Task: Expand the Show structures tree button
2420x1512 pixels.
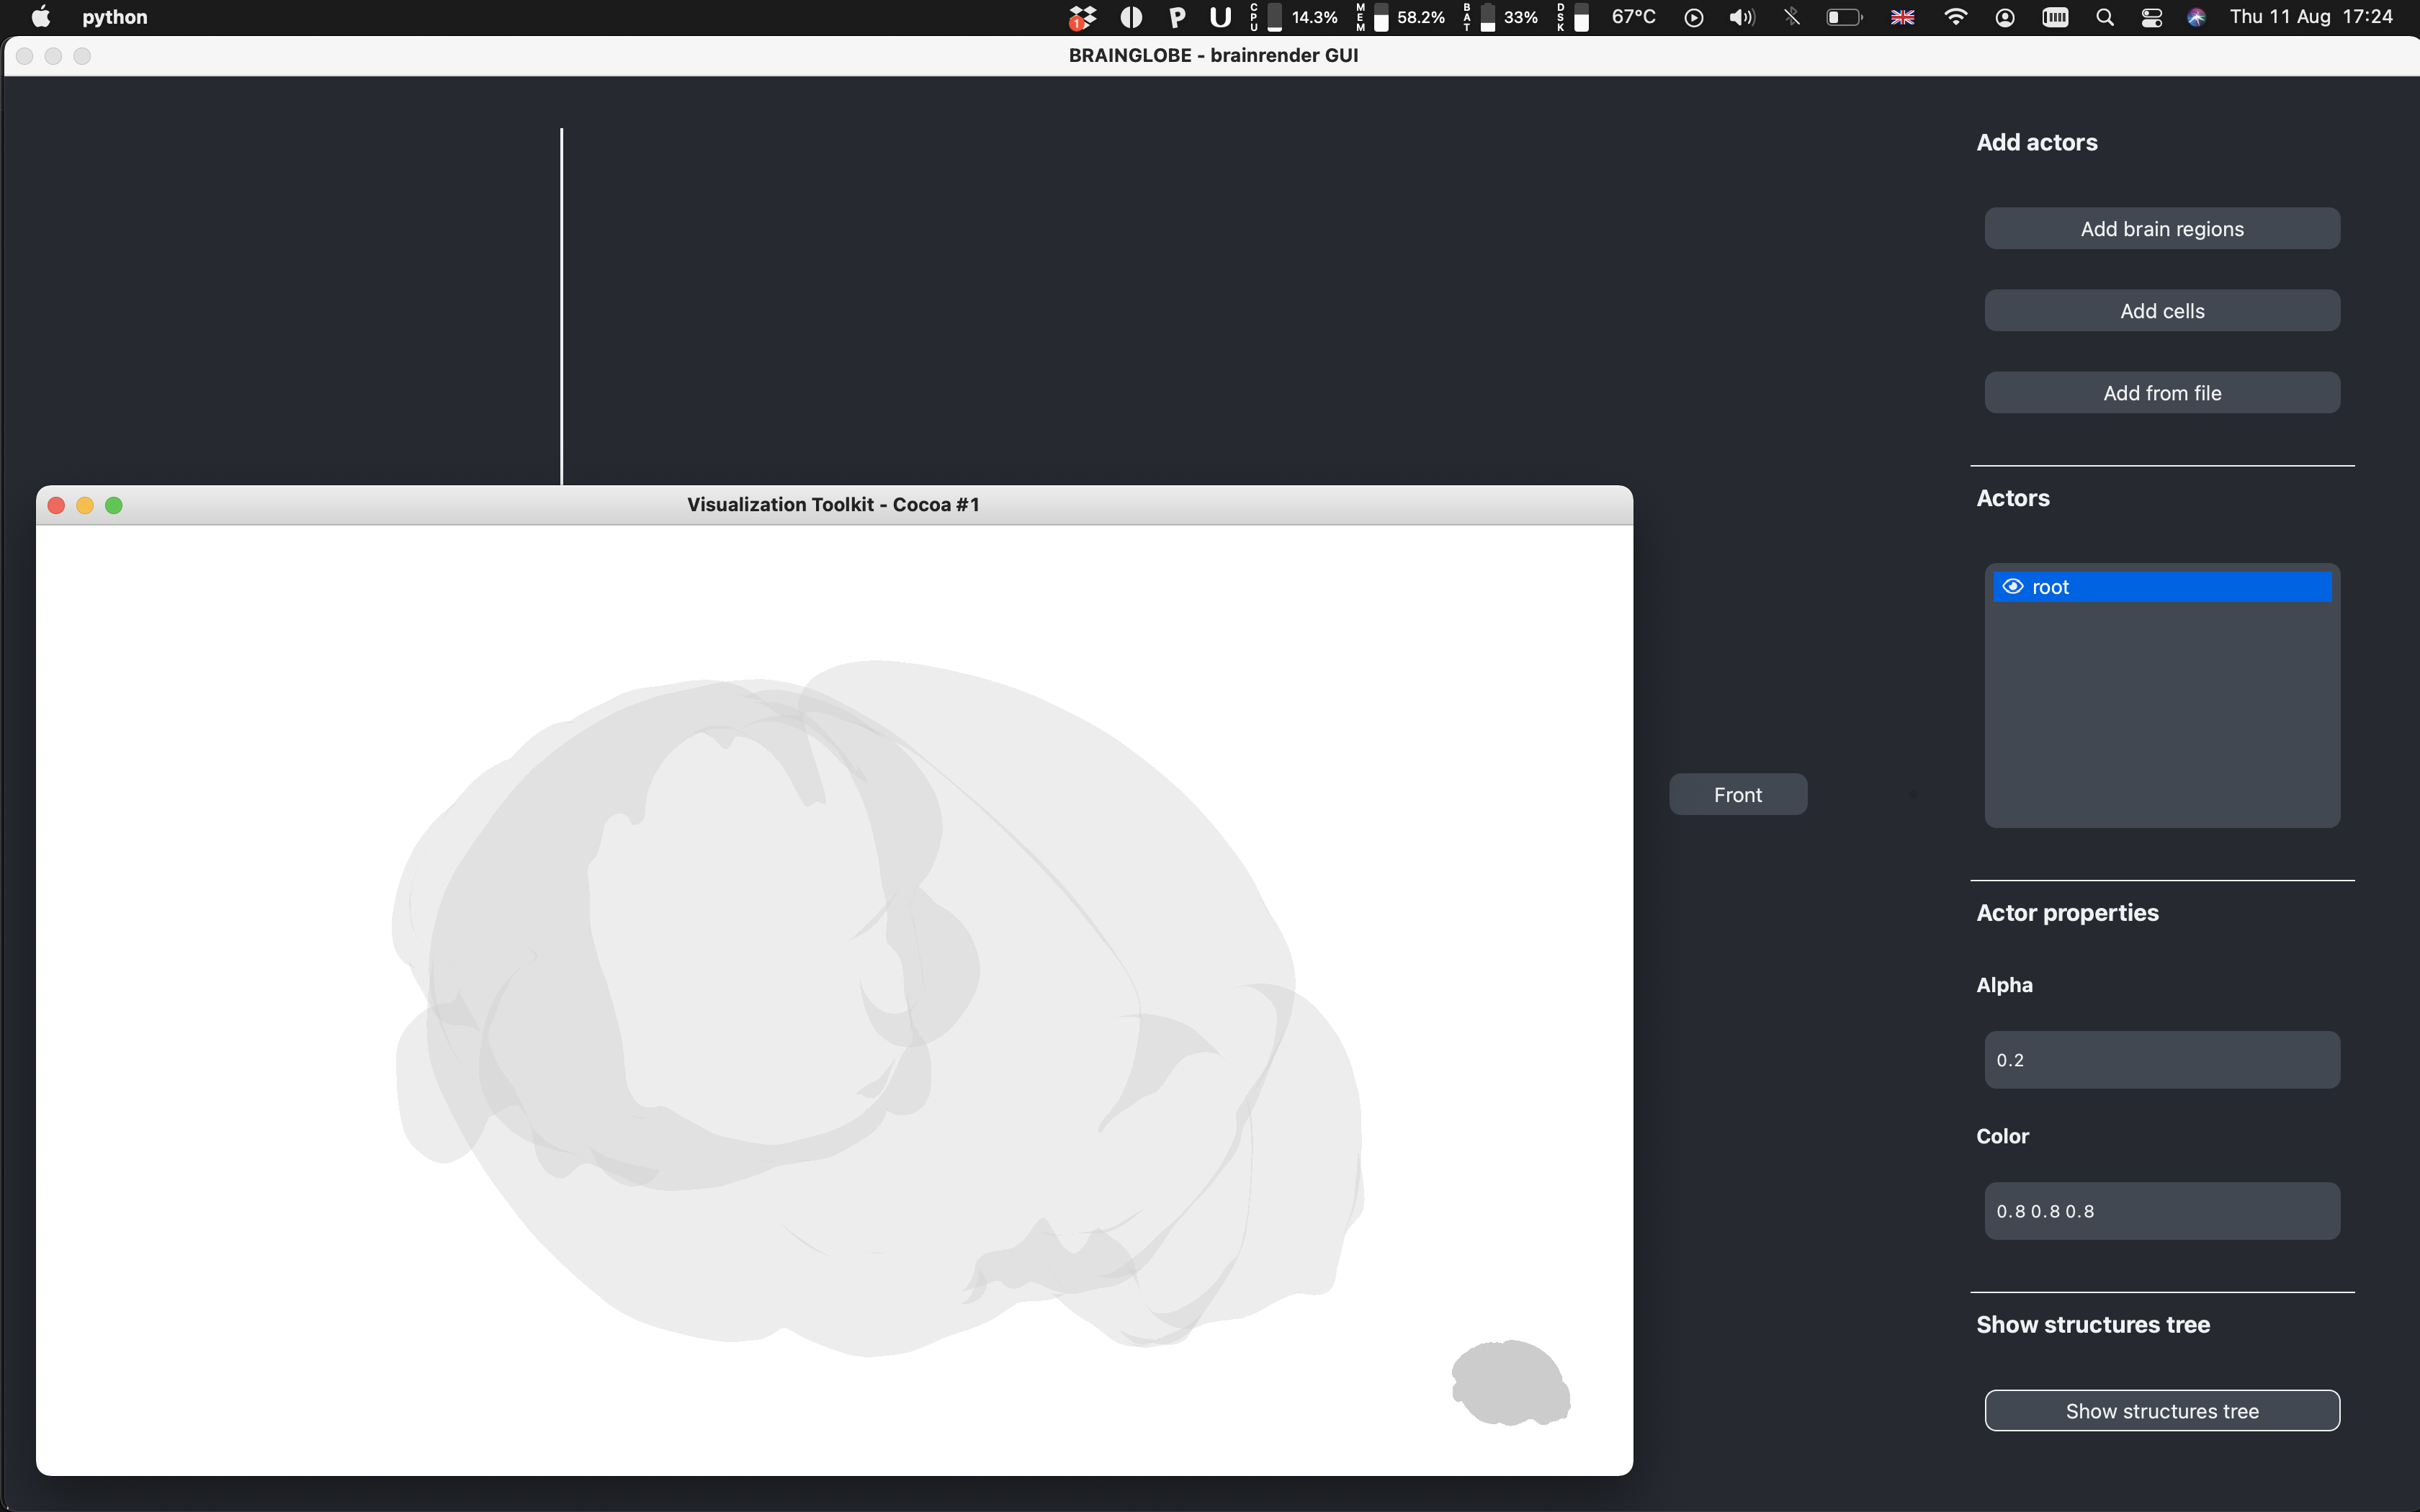Action: pos(2161,1411)
